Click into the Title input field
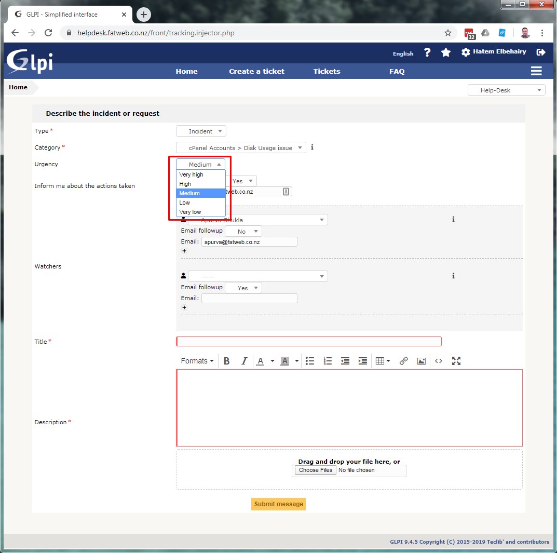 [x=309, y=341]
